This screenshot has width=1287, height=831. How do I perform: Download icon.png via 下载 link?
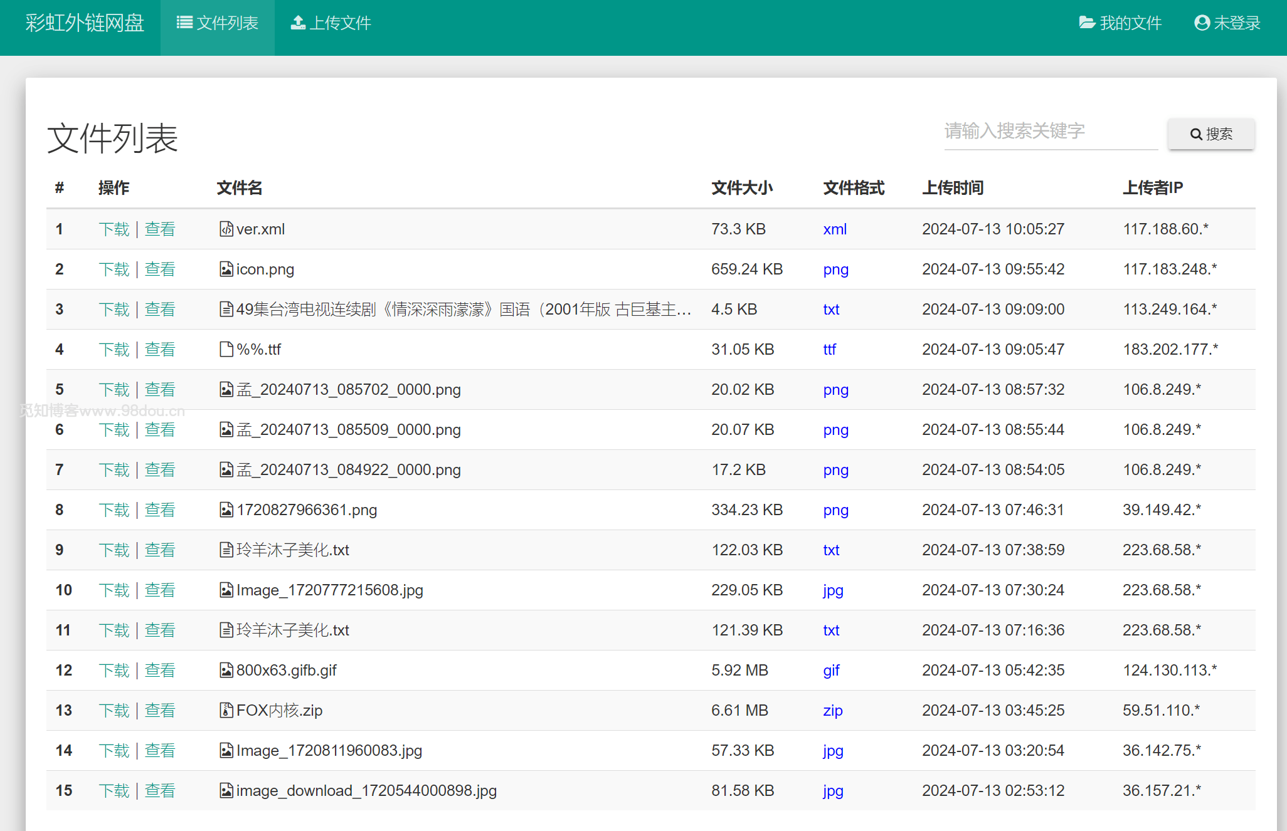(114, 269)
